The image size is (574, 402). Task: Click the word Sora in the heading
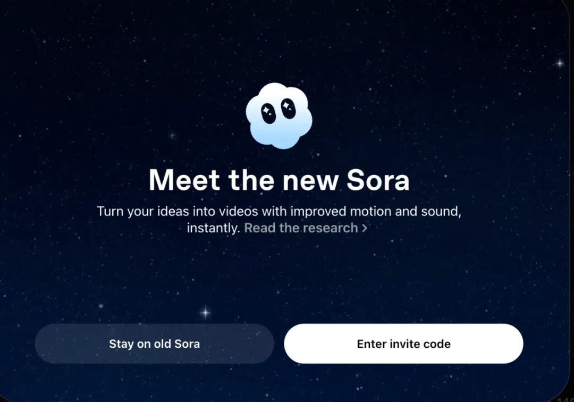[378, 180]
